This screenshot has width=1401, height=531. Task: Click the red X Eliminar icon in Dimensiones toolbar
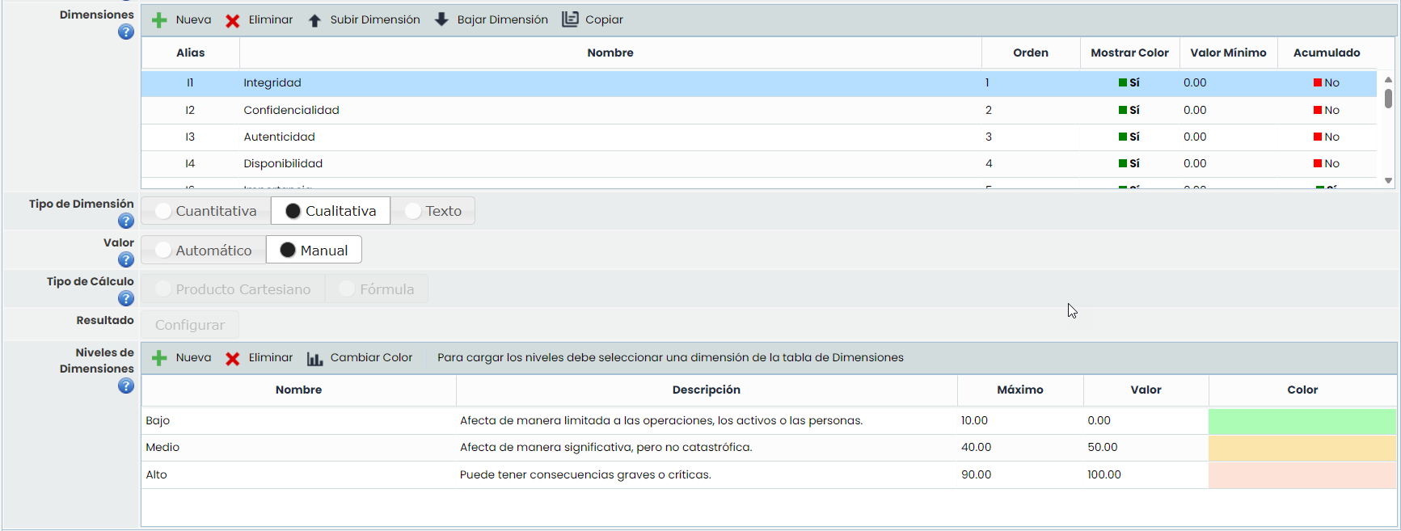233,20
